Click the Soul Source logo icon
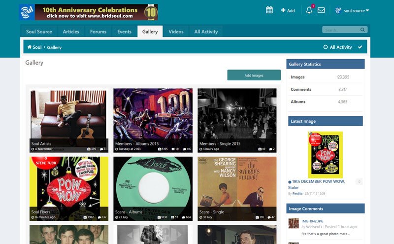394x244 pixels. (x=27, y=12)
